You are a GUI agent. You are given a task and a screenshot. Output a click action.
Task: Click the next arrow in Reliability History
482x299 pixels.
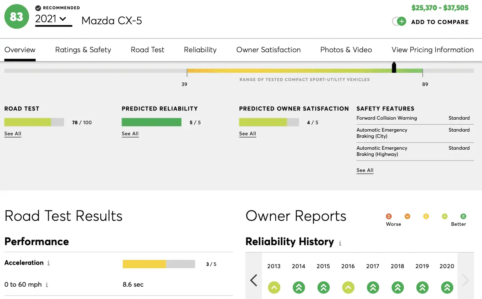point(465,280)
